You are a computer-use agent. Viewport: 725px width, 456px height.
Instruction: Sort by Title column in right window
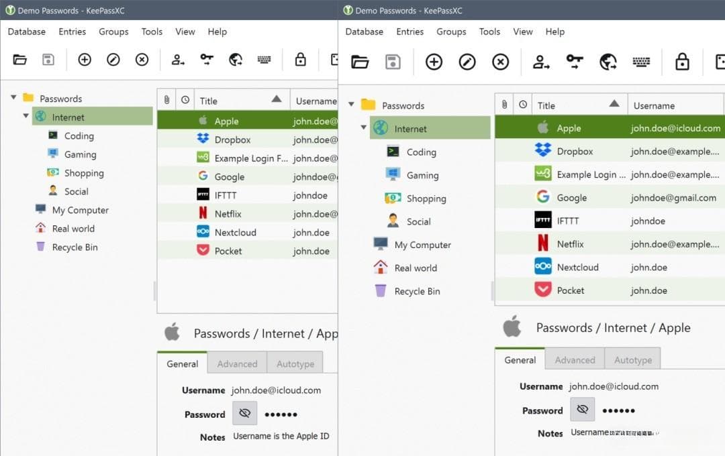pyautogui.click(x=580, y=105)
